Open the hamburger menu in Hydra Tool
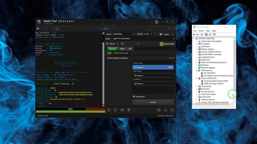Image resolution: width=257 pixels, height=144 pixels. point(38,28)
